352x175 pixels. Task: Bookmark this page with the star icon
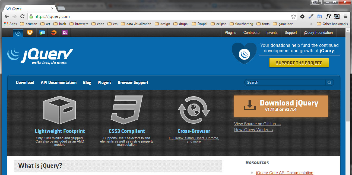pos(293,16)
